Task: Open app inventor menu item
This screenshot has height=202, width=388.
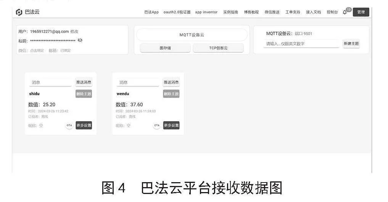Action: point(206,12)
